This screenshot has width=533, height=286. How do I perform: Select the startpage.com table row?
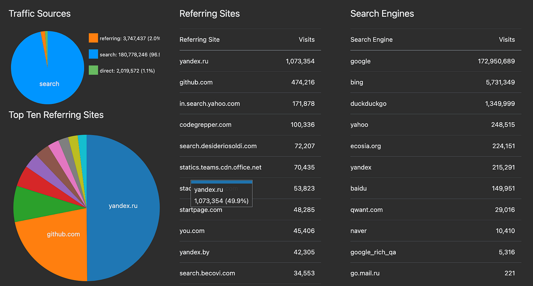(x=250, y=209)
